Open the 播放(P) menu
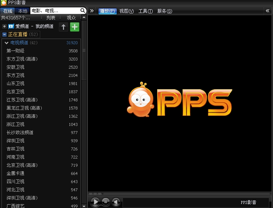Image resolution: width=273 pixels, height=208 pixels. coord(107,11)
